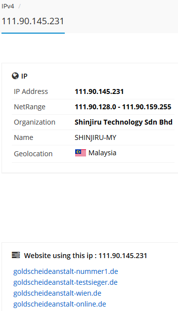Open goldscheideanstalt-wien.de link
Screen dimensions: 178x311
click(x=57, y=293)
